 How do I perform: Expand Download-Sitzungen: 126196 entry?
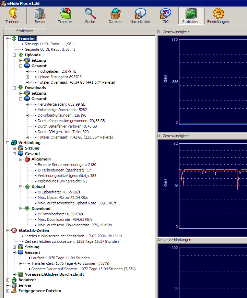click(x=27, y=116)
